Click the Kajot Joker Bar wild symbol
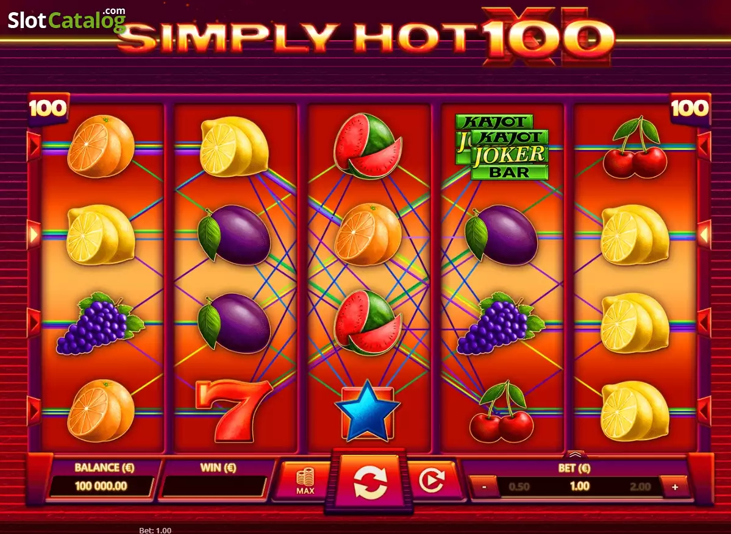This screenshot has height=534, width=731. [502, 147]
